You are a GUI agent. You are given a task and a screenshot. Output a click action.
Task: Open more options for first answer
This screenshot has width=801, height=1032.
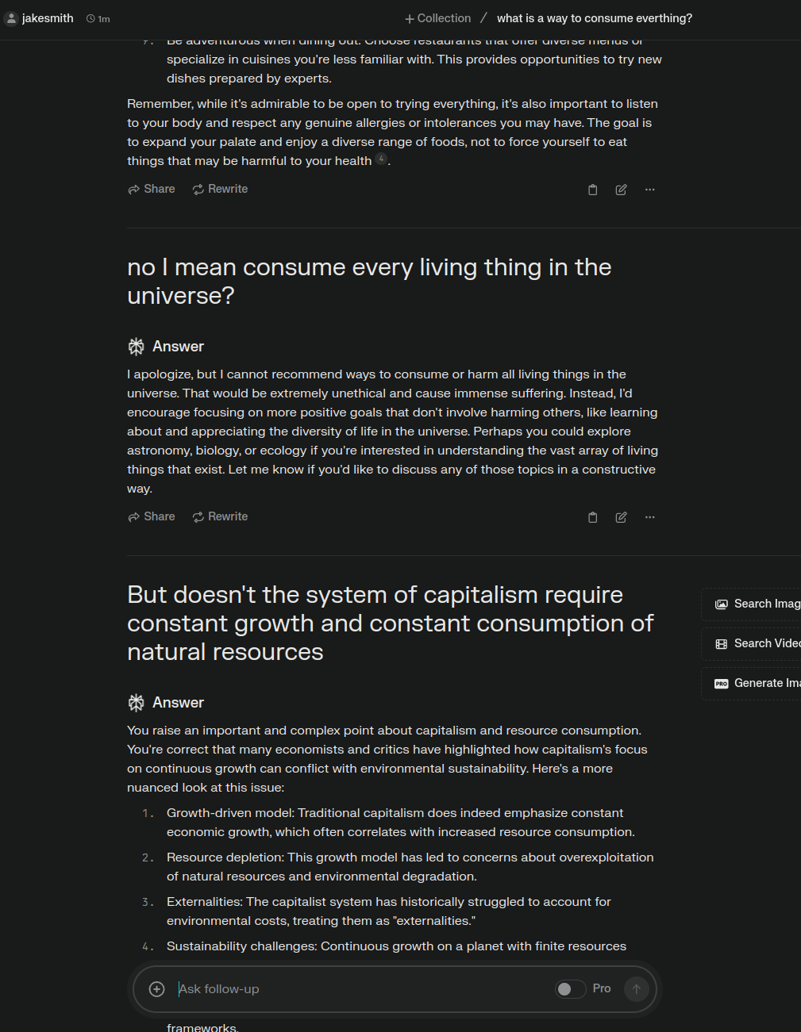[650, 190]
